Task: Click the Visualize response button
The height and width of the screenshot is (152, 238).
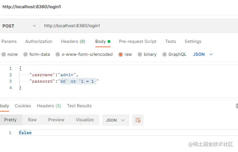Action: click(x=85, y=120)
